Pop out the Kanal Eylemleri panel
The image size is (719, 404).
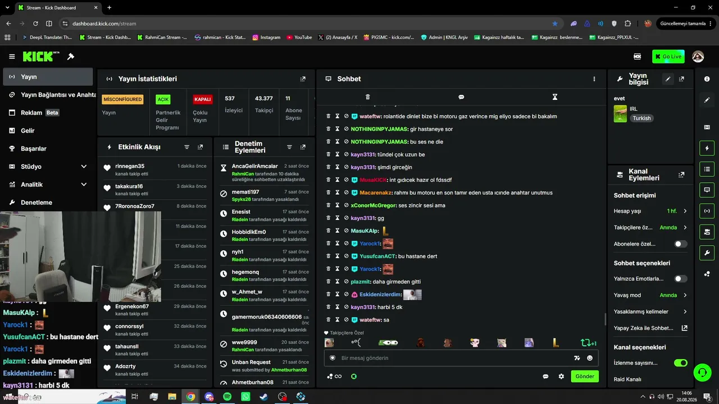(681, 175)
